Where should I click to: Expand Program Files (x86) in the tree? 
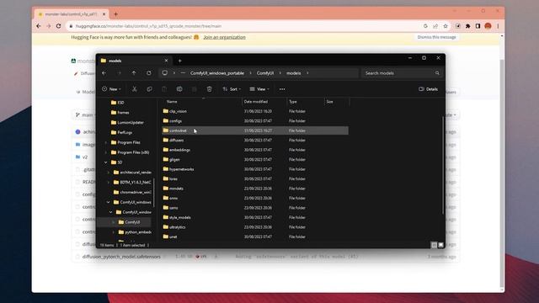click(x=106, y=152)
